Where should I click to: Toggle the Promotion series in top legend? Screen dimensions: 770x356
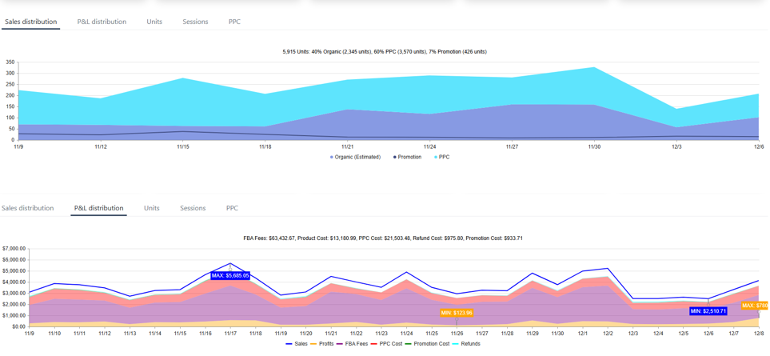tap(409, 157)
